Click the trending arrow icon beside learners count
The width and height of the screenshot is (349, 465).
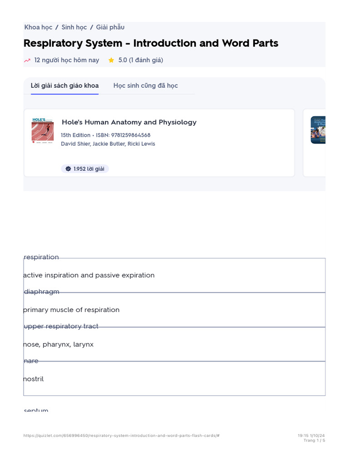pyautogui.click(x=27, y=60)
